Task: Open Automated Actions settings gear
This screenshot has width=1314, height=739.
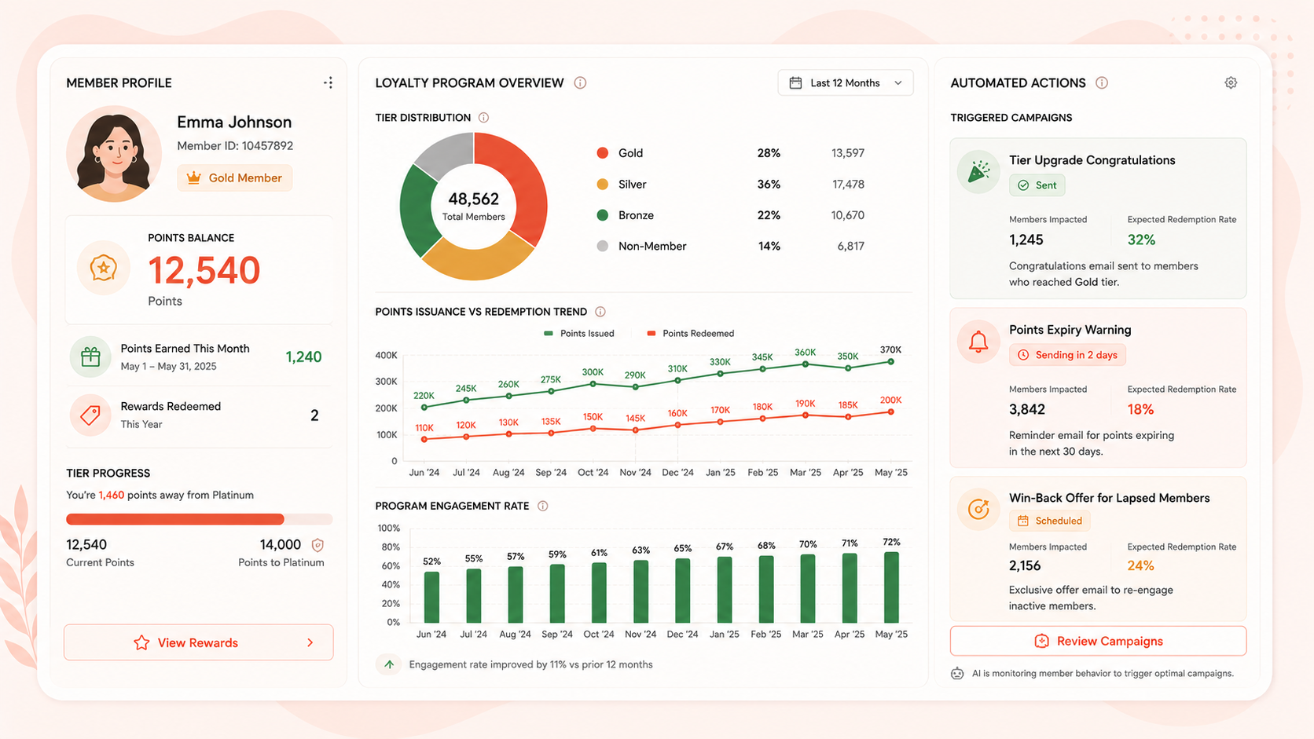Action: pyautogui.click(x=1231, y=82)
